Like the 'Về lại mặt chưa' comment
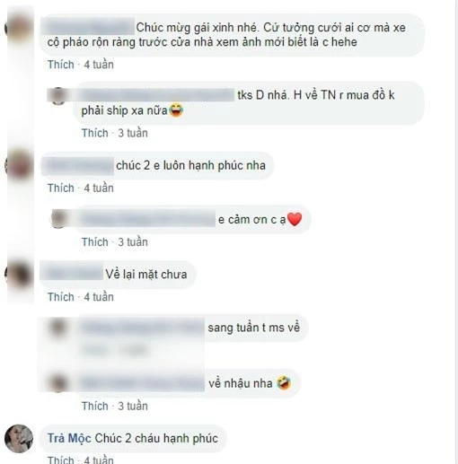The image size is (458, 464). 61,297
